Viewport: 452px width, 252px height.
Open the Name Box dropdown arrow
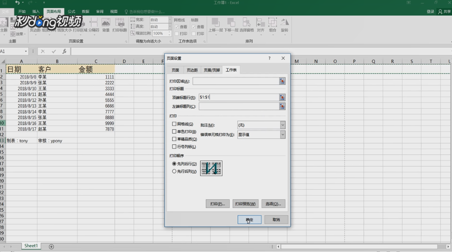26,51
